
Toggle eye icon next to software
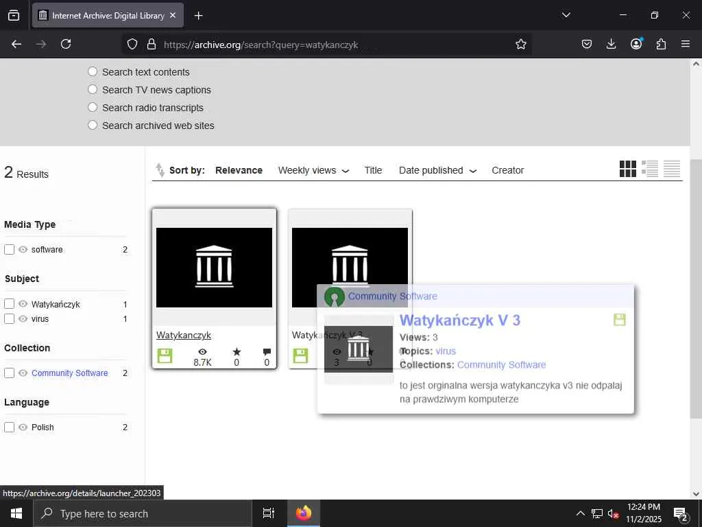(x=23, y=250)
